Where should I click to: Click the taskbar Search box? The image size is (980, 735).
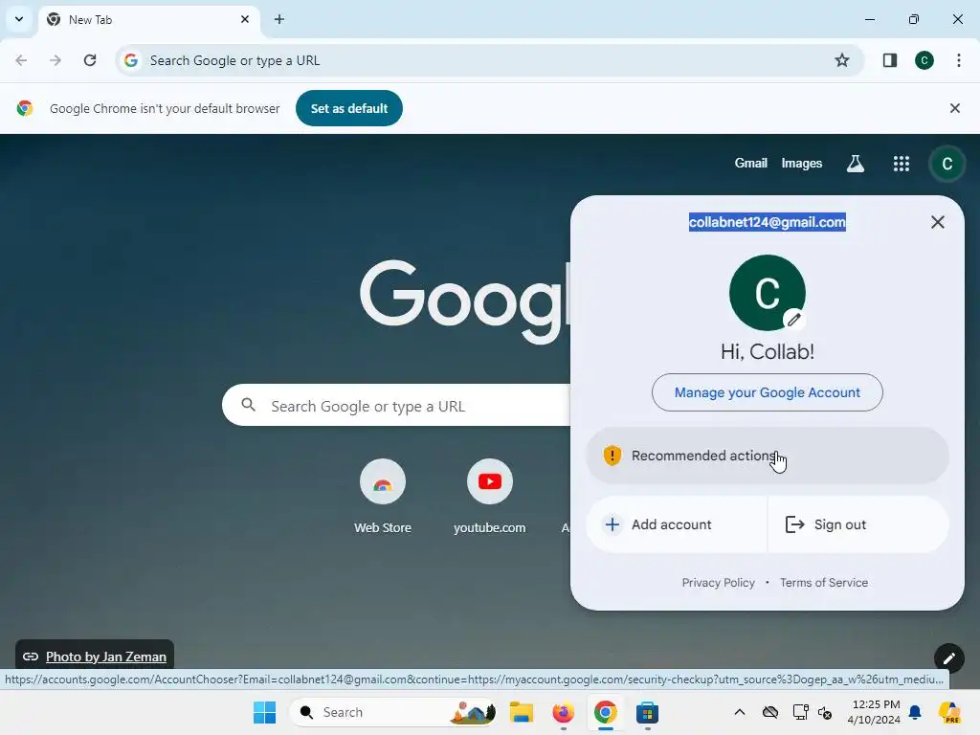point(393,712)
